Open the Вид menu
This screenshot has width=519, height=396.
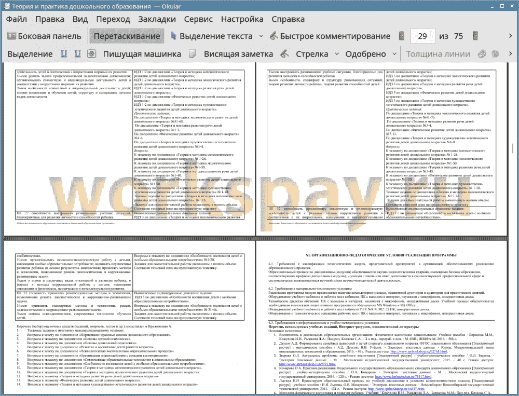tap(80, 19)
